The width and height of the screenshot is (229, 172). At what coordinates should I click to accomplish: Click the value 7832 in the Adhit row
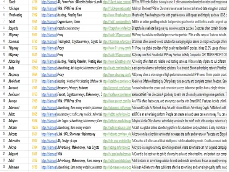(35, 161)
